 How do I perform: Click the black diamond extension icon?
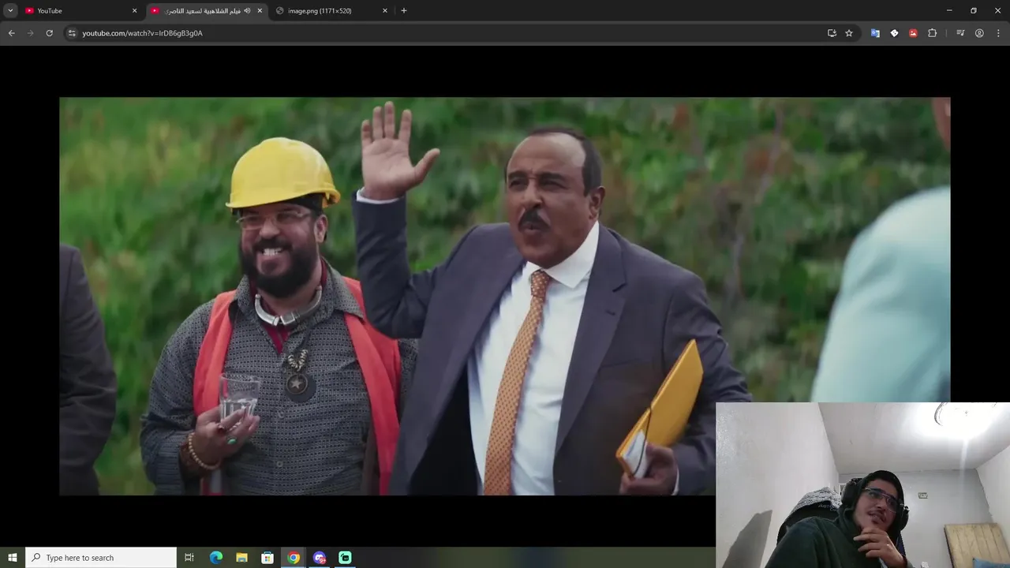click(x=894, y=33)
